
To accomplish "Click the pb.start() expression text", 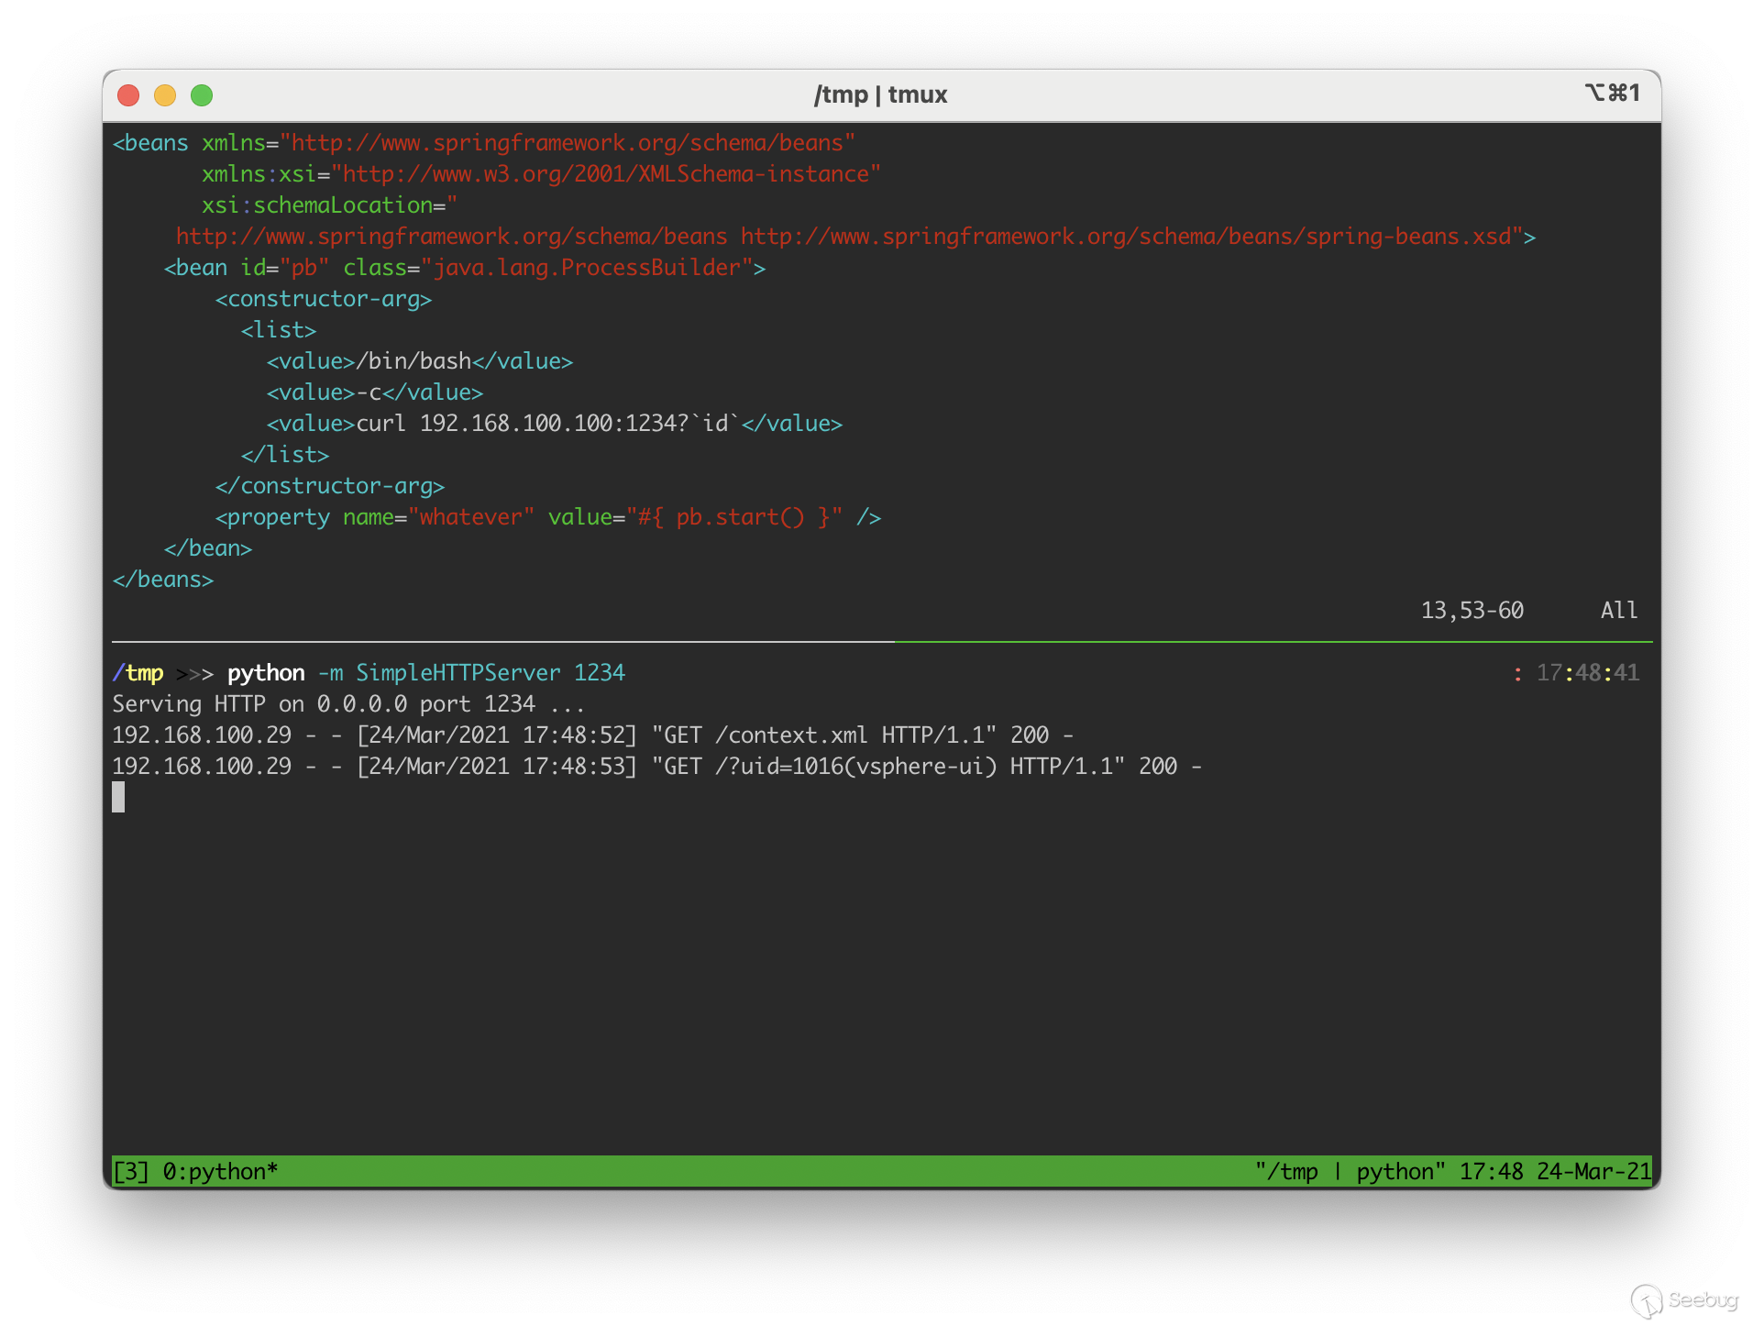I will (739, 517).
